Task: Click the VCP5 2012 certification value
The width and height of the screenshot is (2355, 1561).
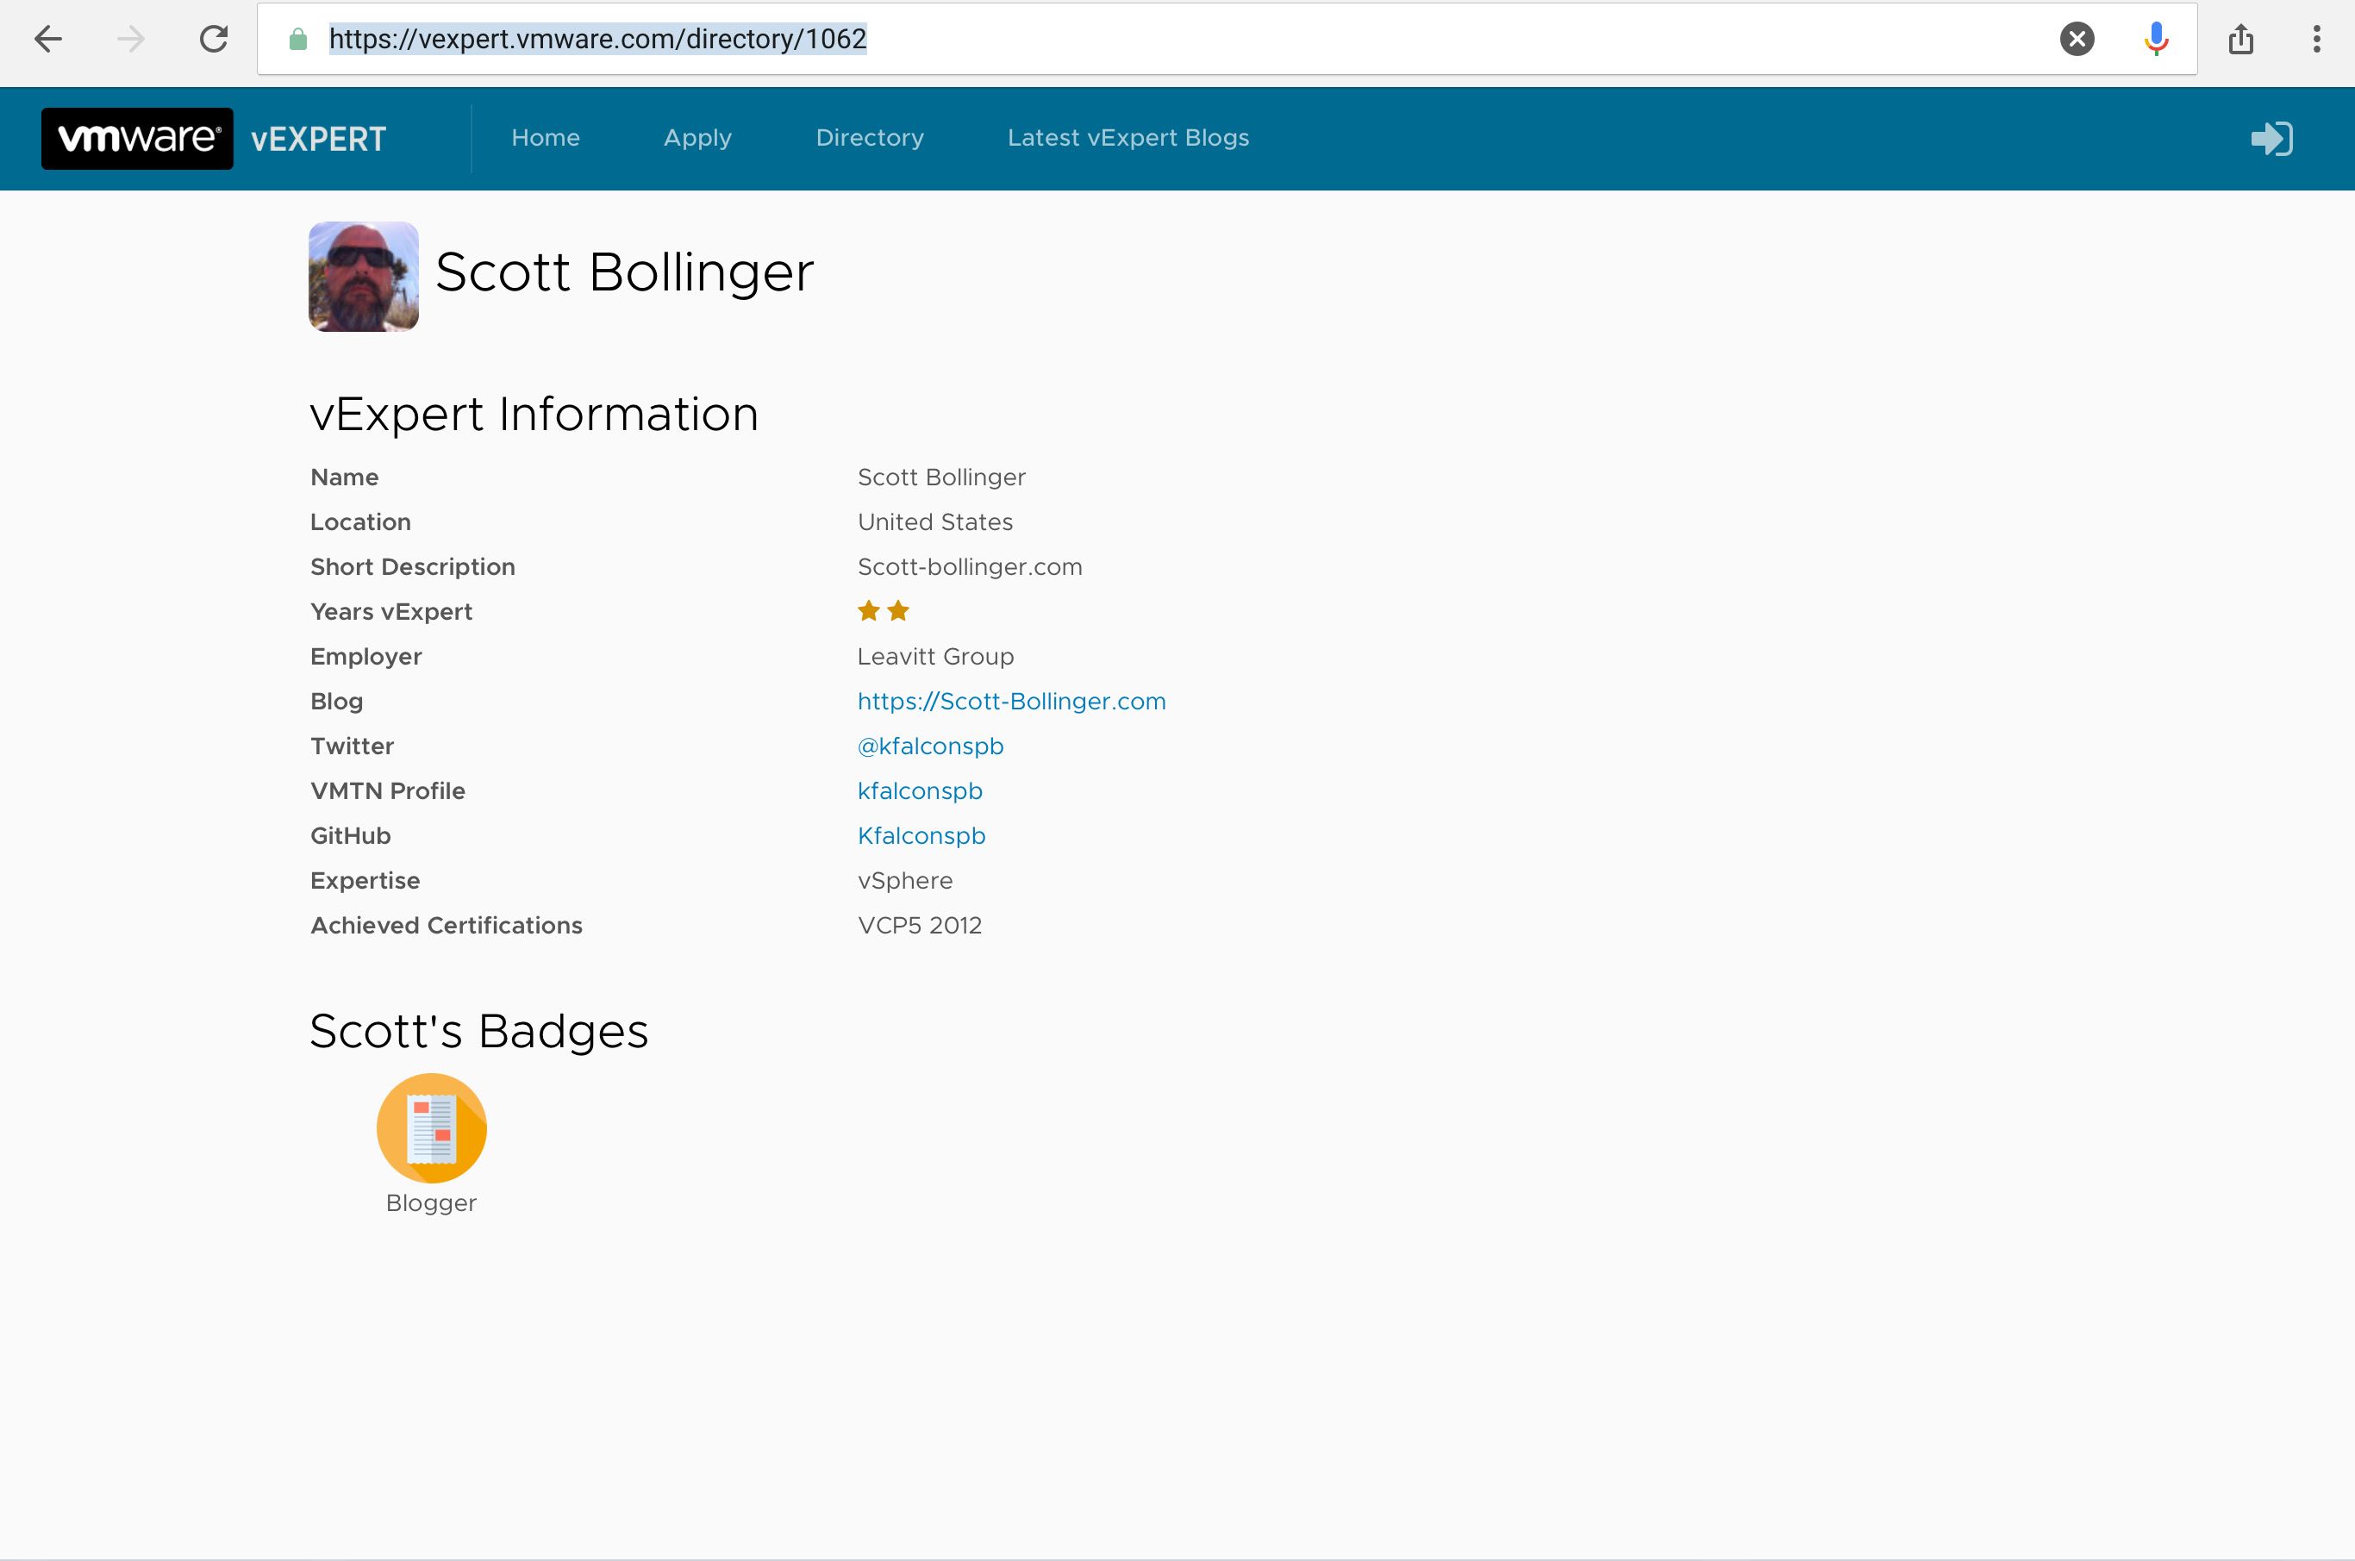Action: click(x=920, y=925)
